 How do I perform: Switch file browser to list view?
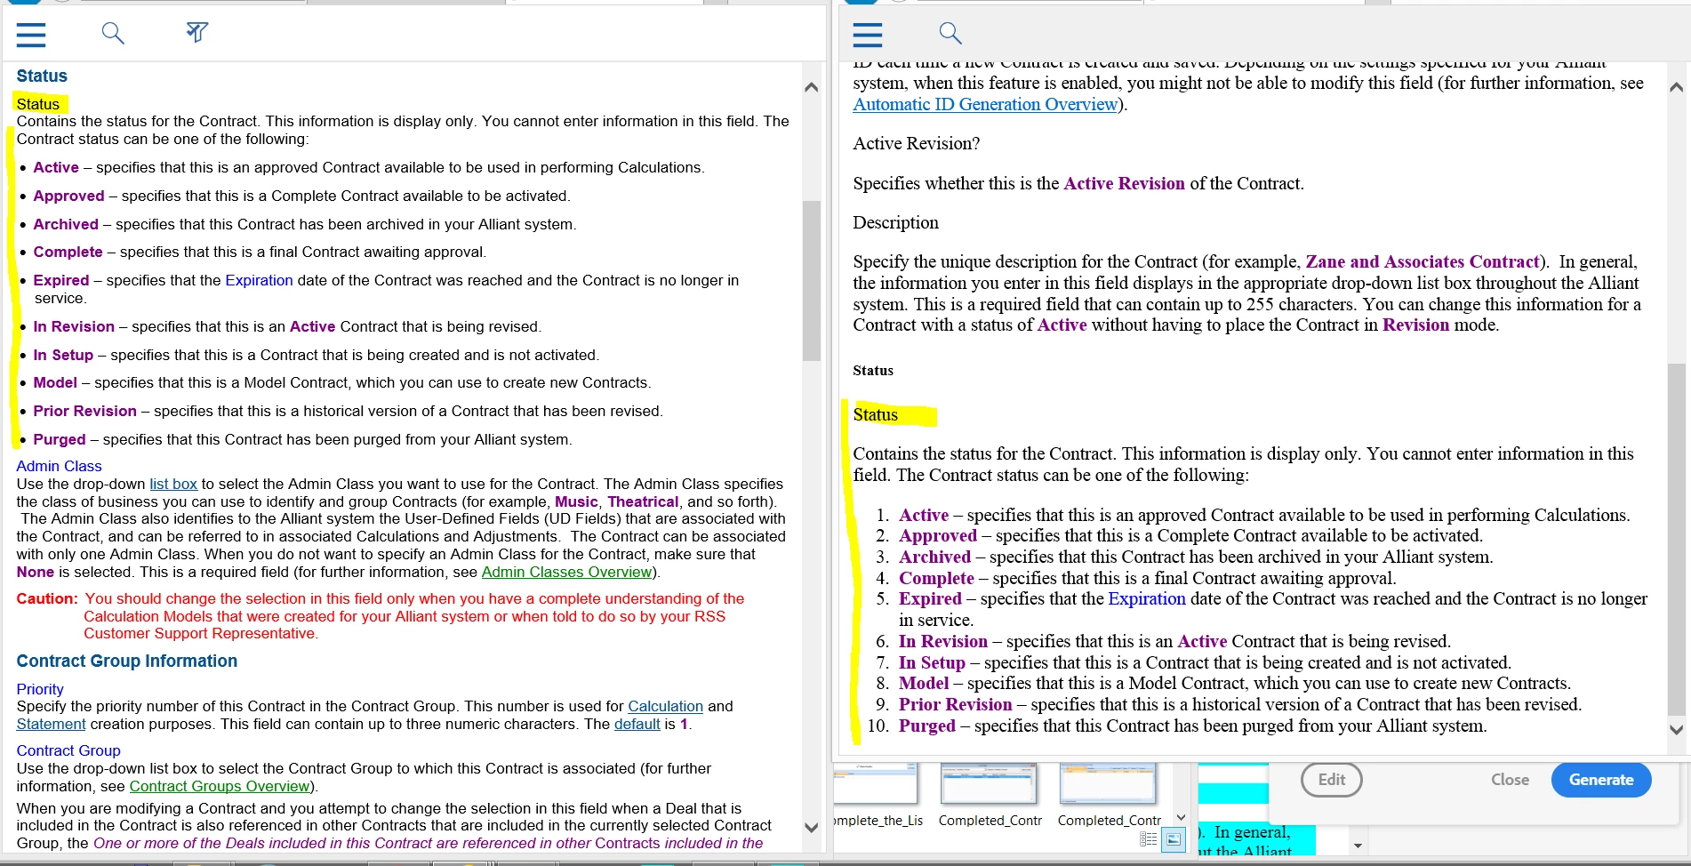click(x=1149, y=838)
